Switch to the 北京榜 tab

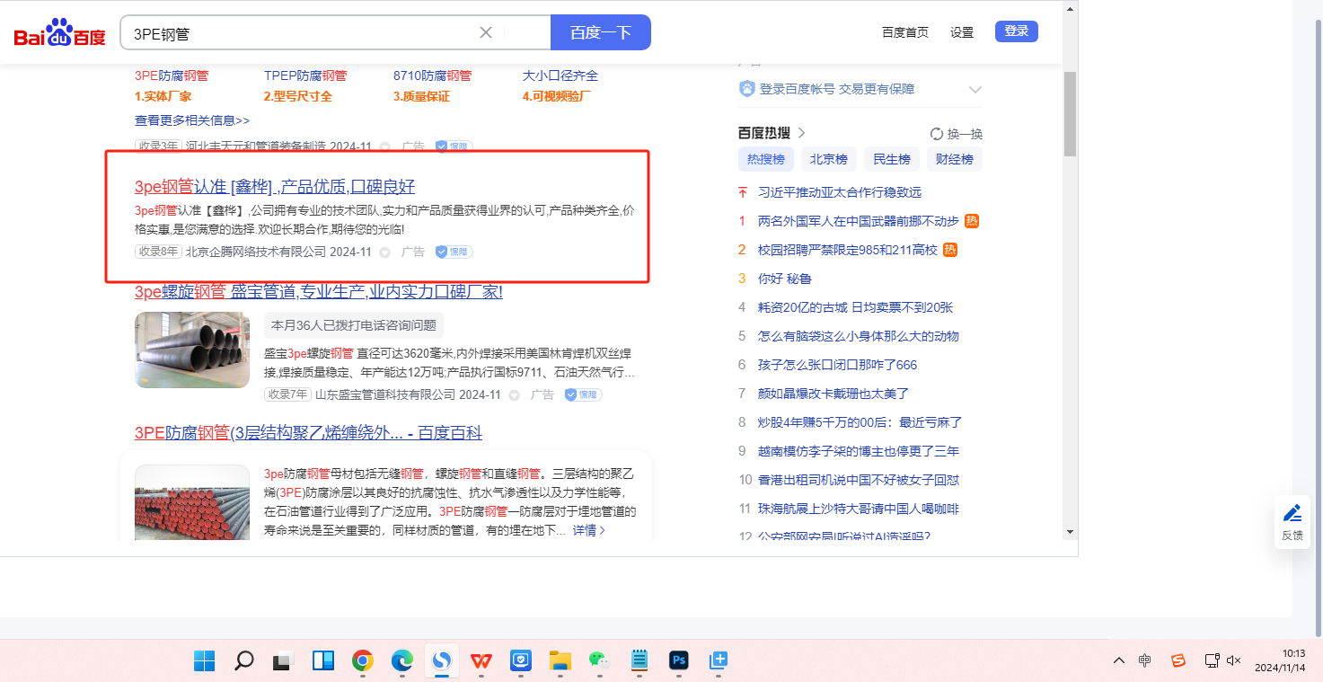828,159
